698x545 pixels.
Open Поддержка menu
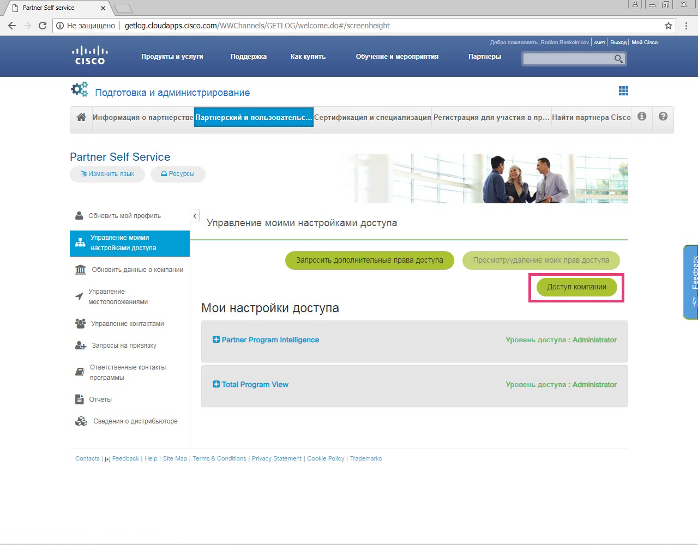click(249, 57)
